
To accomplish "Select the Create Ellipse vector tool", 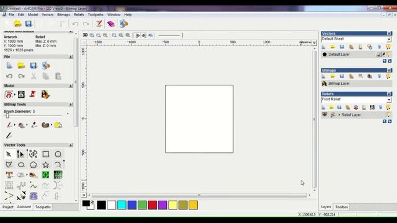I will (x=21, y=165).
